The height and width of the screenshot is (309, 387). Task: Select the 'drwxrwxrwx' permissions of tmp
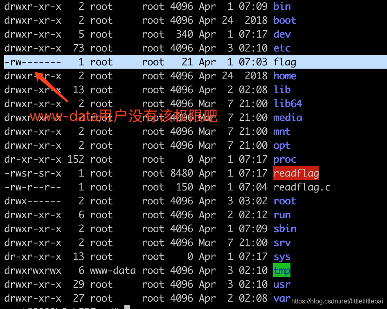click(33, 271)
